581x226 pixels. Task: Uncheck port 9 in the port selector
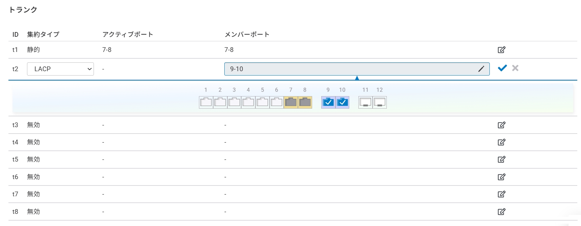point(328,102)
